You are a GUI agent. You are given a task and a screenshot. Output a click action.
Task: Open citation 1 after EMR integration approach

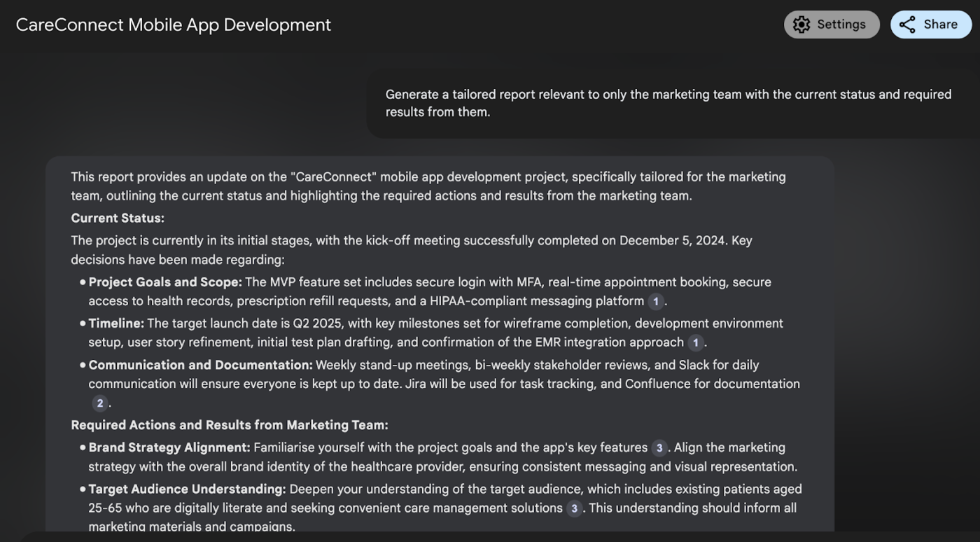click(x=695, y=343)
